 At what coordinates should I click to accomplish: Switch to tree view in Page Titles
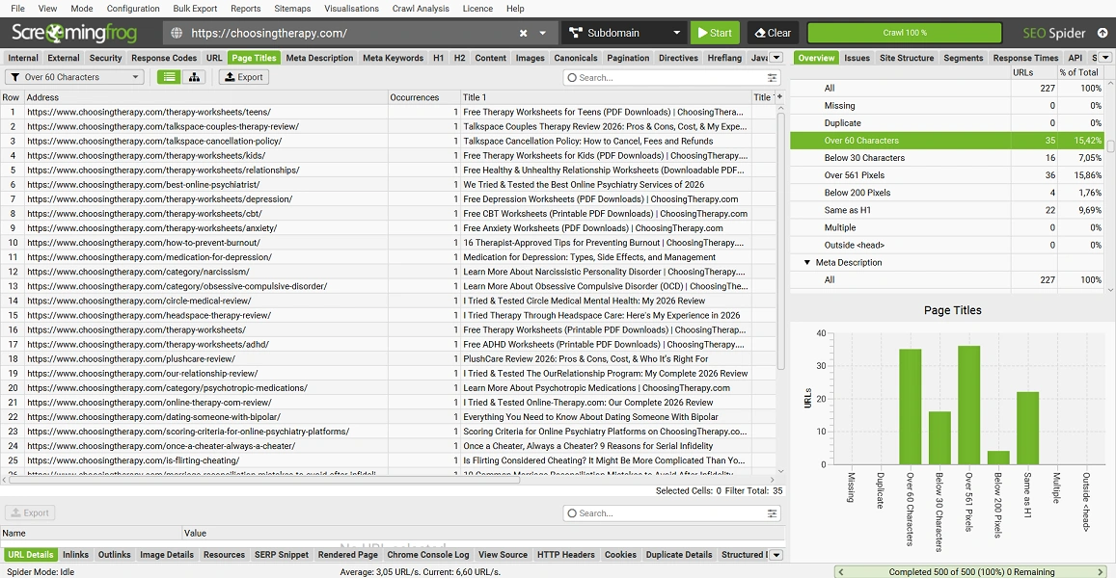click(x=194, y=77)
